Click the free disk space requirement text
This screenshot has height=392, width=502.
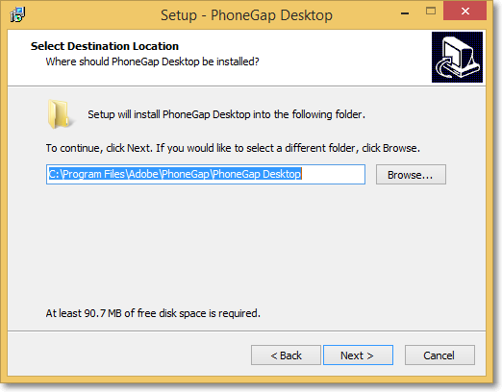click(153, 313)
